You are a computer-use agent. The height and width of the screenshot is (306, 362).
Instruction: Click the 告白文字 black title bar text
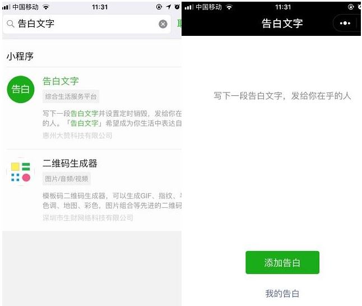(282, 24)
